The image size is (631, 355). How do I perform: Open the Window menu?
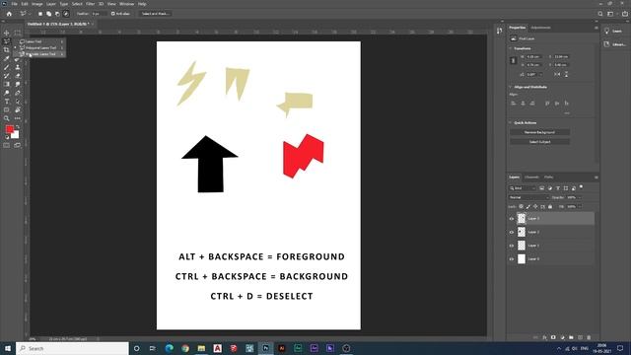(x=127, y=4)
